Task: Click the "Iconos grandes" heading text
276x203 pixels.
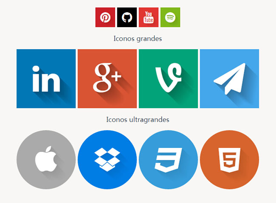Action: click(138, 39)
